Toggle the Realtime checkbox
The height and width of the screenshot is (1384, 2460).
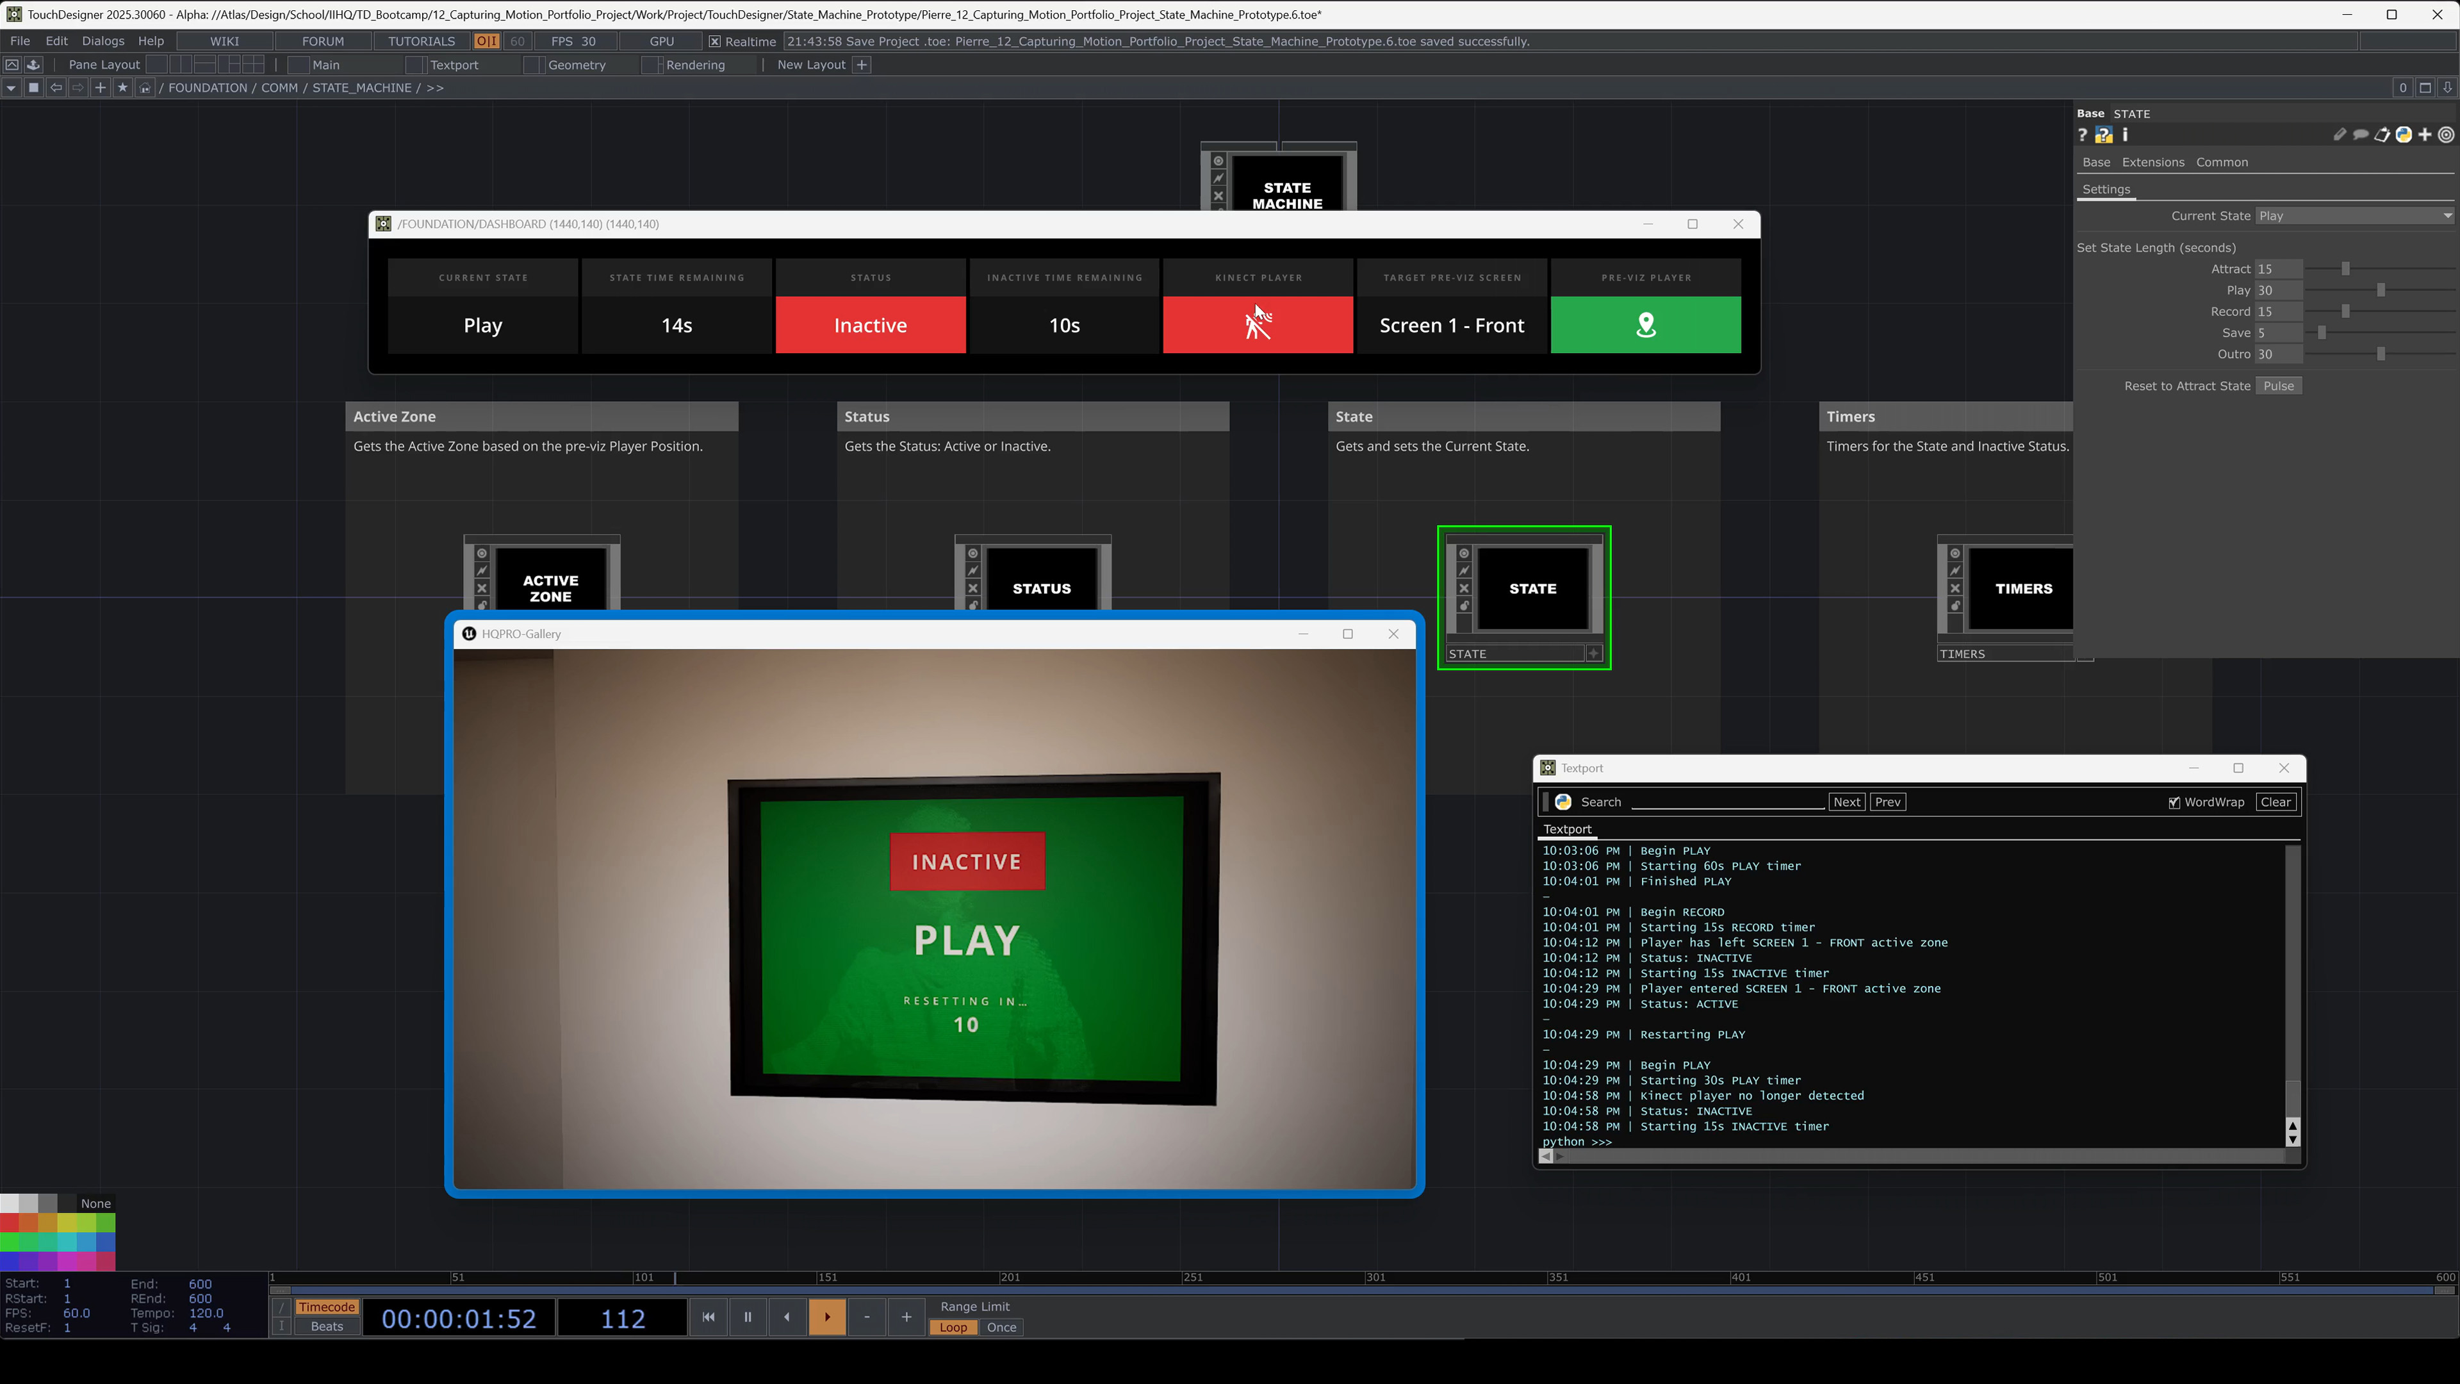tap(714, 41)
